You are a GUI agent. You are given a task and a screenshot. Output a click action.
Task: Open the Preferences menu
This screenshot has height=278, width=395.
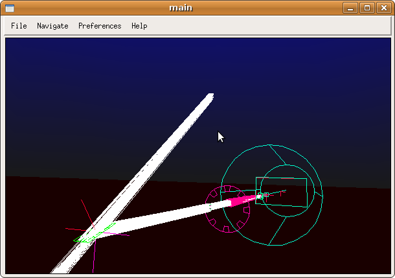(x=100, y=26)
